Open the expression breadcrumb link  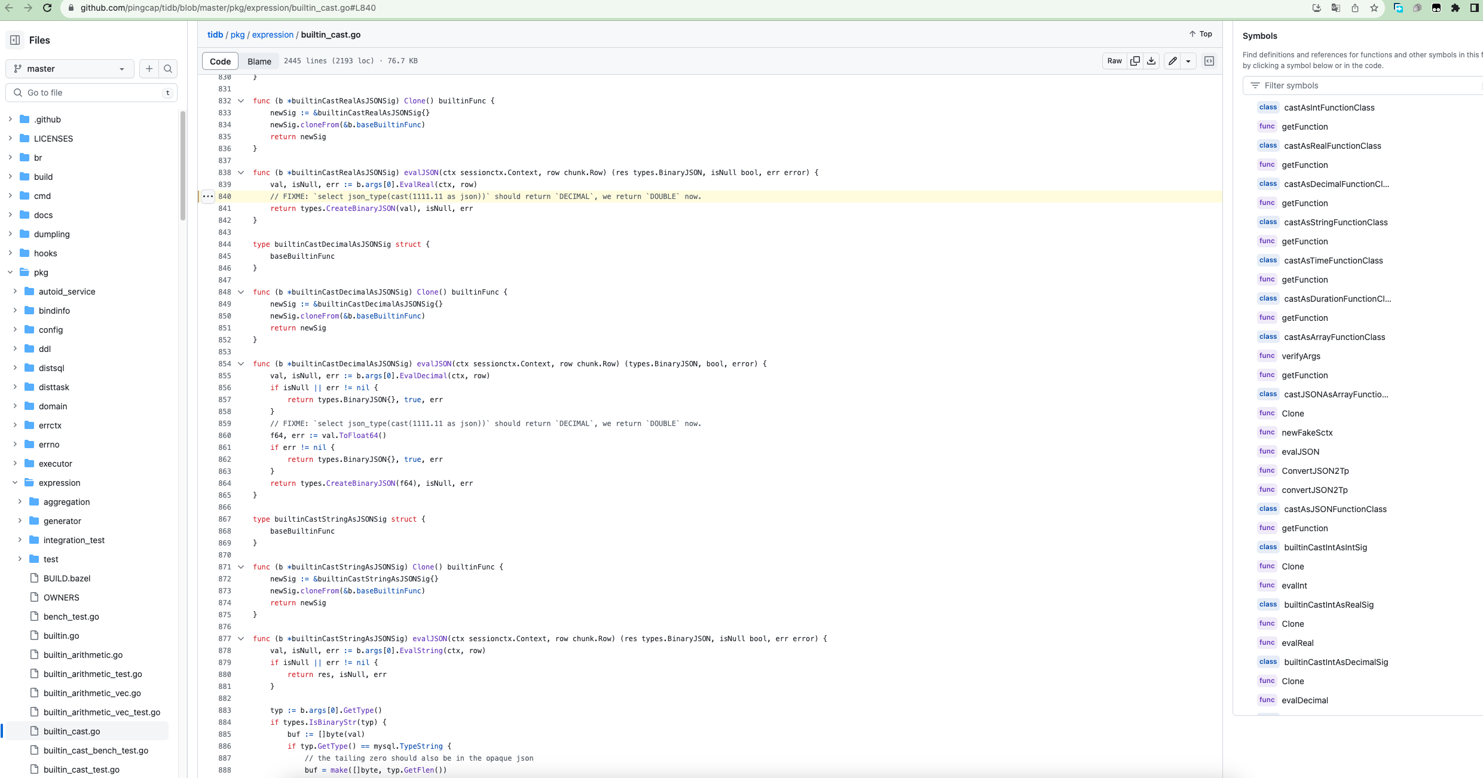[x=273, y=35]
